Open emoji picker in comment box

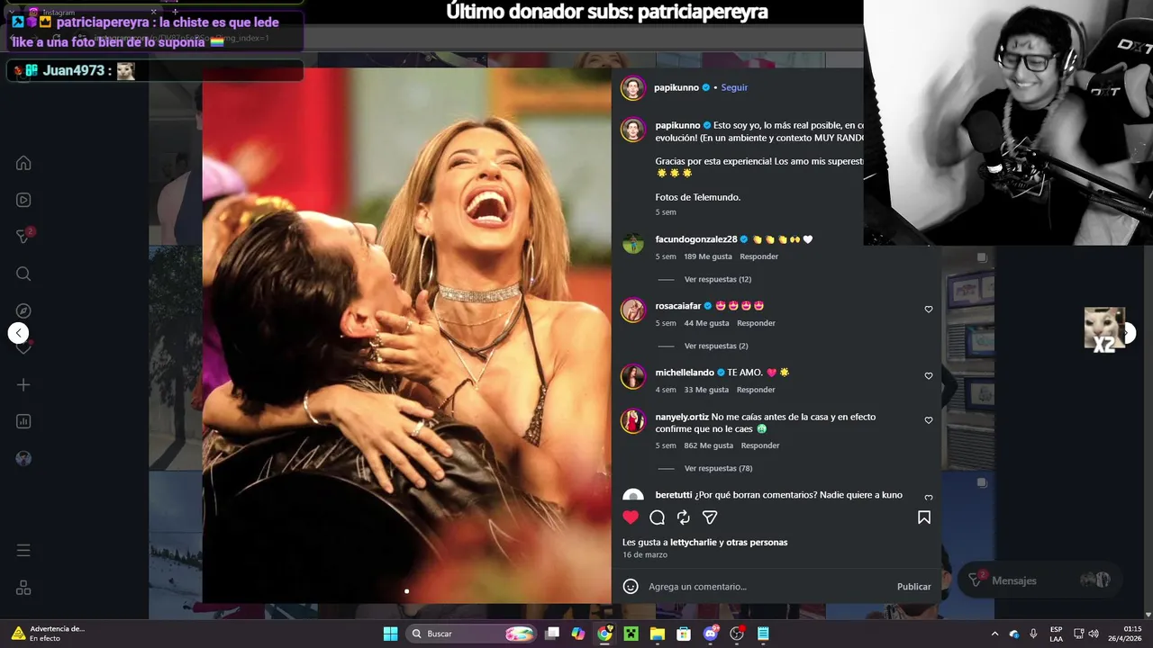coord(631,587)
